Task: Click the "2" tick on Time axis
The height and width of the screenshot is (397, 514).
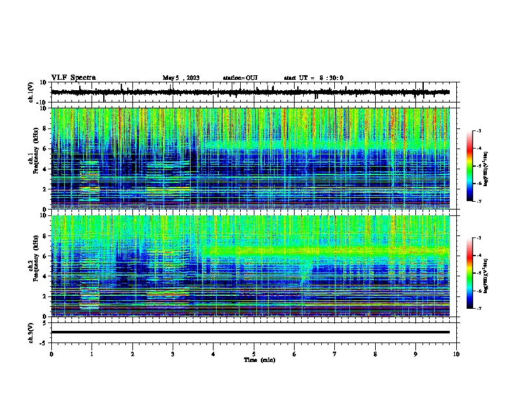Action: pyautogui.click(x=132, y=354)
